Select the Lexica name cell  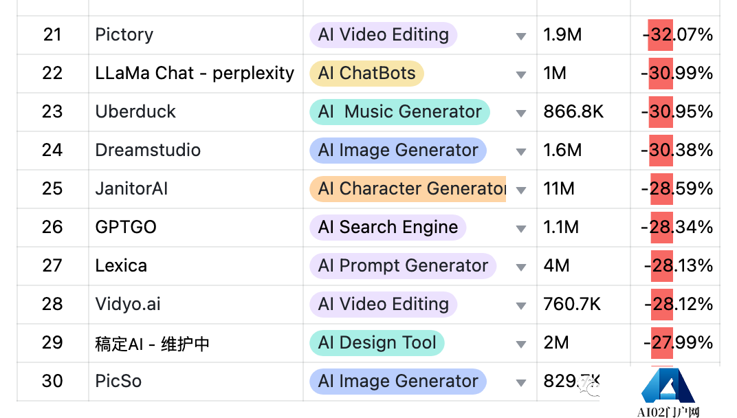pos(196,267)
